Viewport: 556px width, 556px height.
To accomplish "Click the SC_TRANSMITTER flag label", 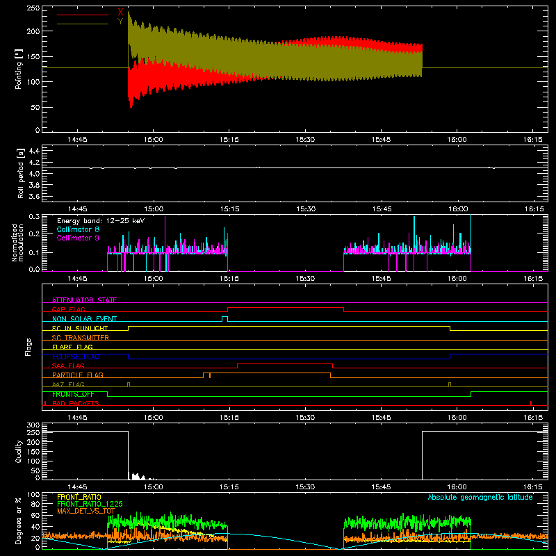I will [x=80, y=338].
